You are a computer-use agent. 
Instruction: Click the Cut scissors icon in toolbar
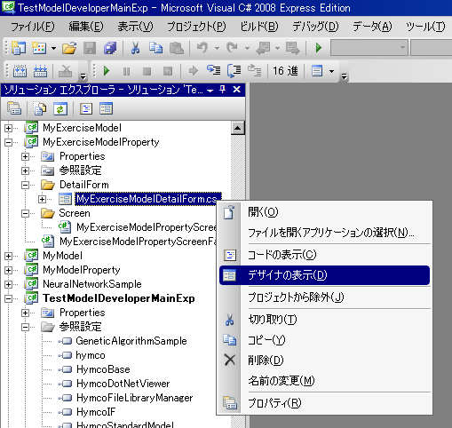pos(135,48)
